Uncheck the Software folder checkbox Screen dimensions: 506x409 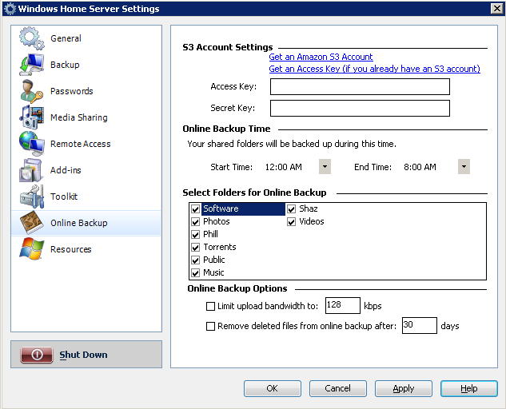[195, 209]
